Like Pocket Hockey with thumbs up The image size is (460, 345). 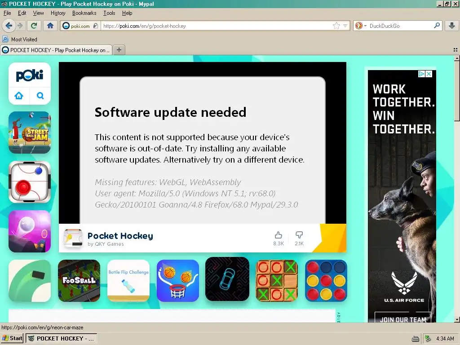(x=279, y=238)
